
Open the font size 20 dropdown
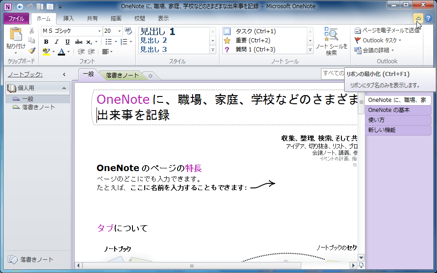pyautogui.click(x=120, y=31)
